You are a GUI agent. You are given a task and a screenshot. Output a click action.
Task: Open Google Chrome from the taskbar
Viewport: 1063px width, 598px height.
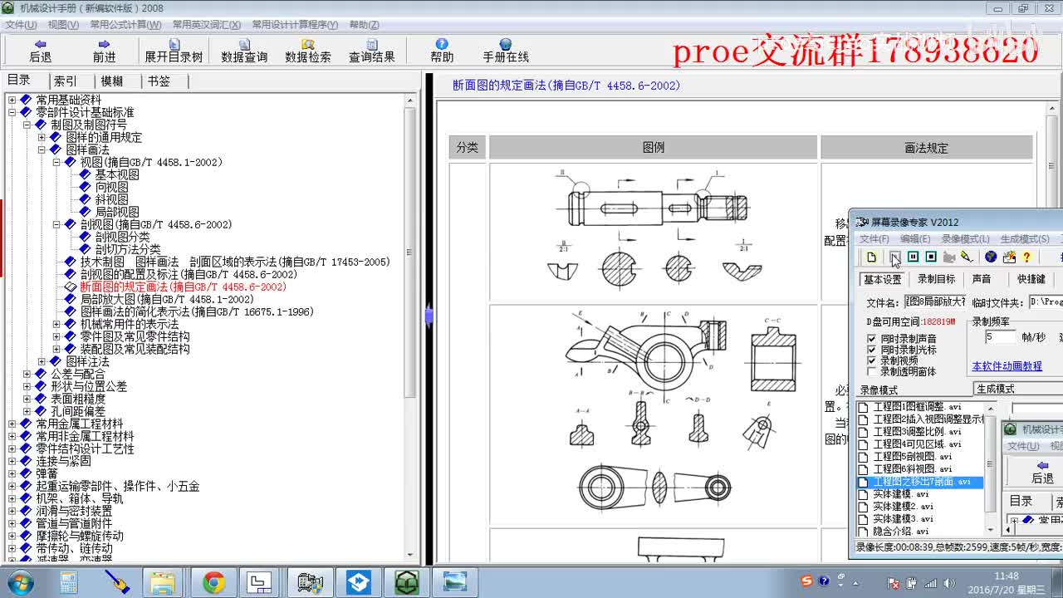[x=213, y=583]
